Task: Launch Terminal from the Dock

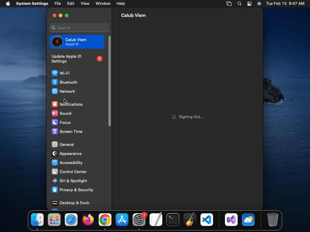Action: click(x=173, y=220)
